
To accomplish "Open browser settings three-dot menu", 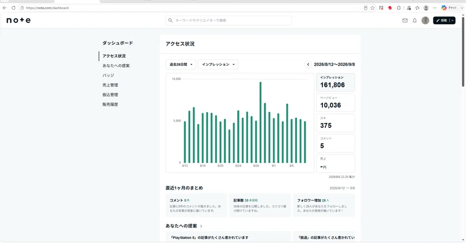I will (x=435, y=8).
